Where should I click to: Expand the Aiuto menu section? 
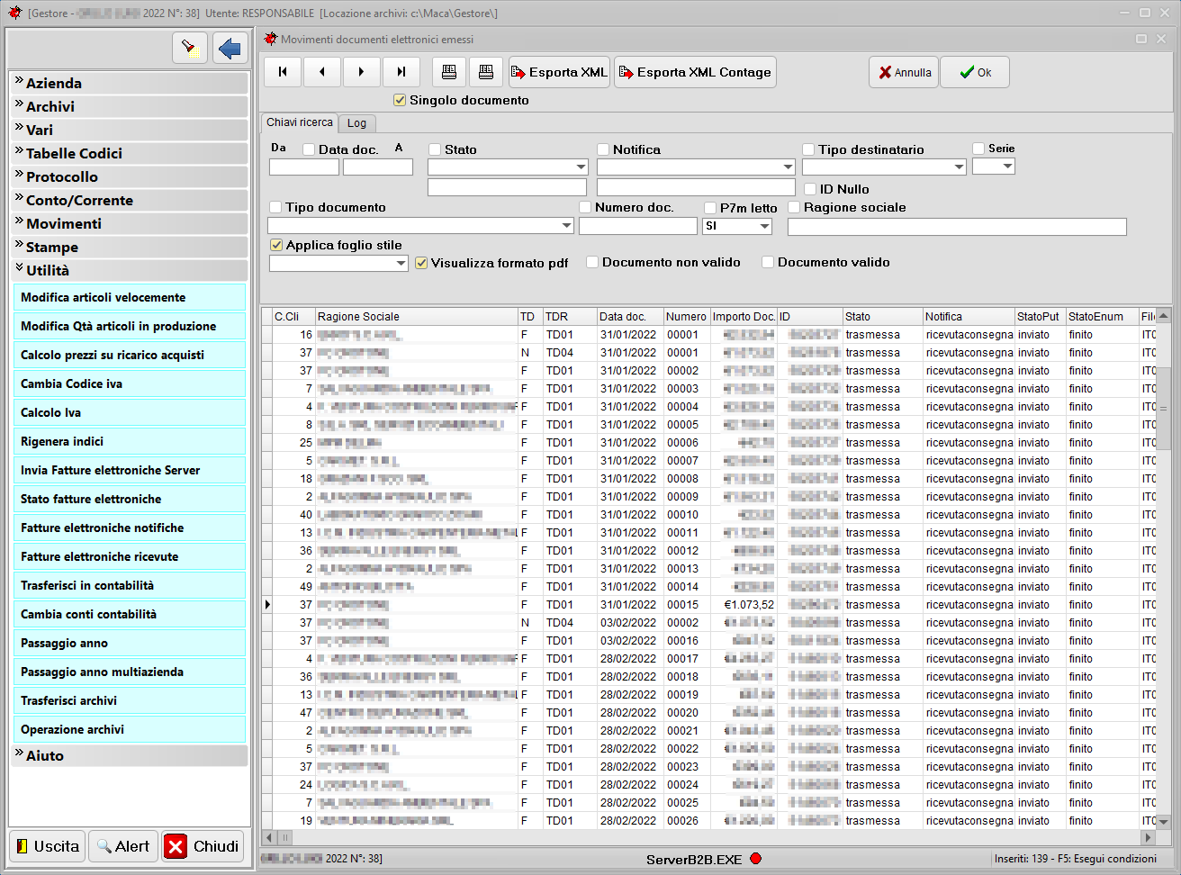click(129, 755)
